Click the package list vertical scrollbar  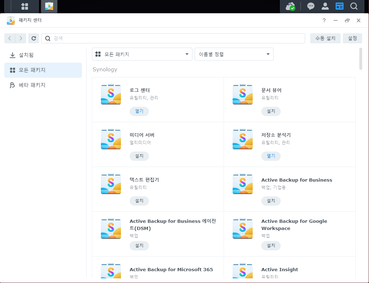click(360, 59)
